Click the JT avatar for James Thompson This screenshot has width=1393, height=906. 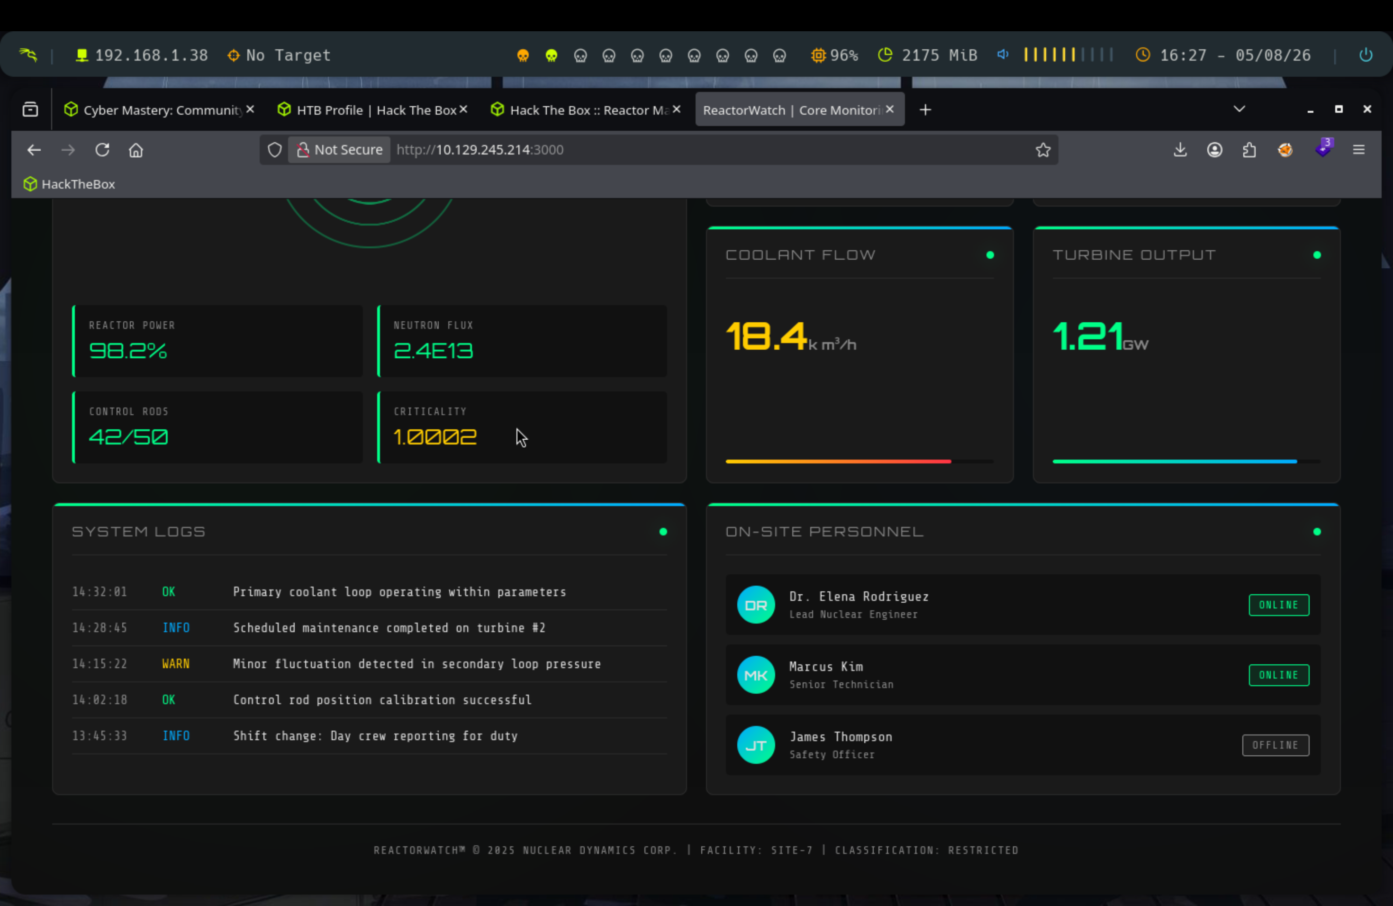(x=756, y=745)
